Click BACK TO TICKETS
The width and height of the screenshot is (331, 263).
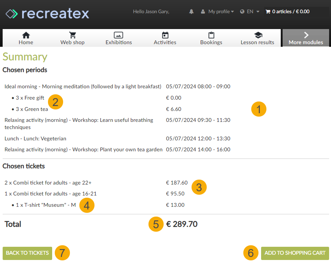click(27, 253)
